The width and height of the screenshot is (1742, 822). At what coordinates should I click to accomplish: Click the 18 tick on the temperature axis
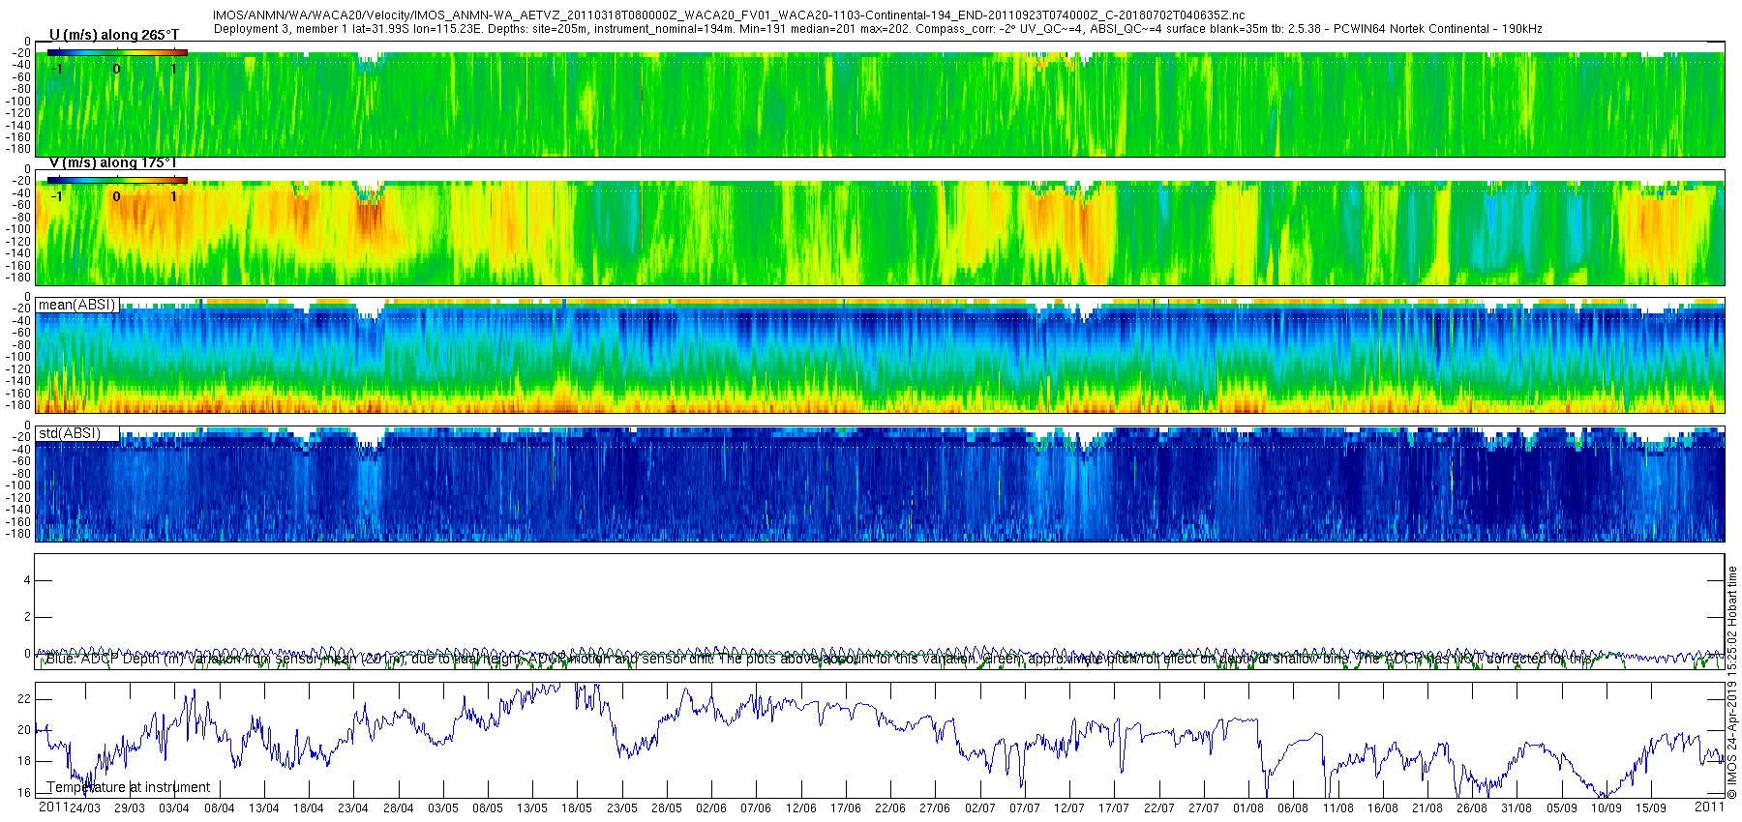click(x=24, y=761)
